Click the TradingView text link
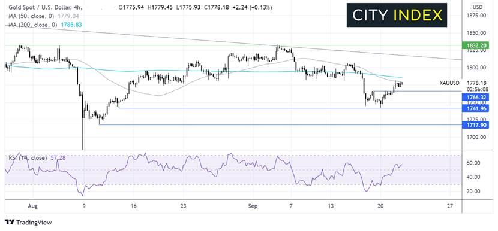 (x=34, y=223)
